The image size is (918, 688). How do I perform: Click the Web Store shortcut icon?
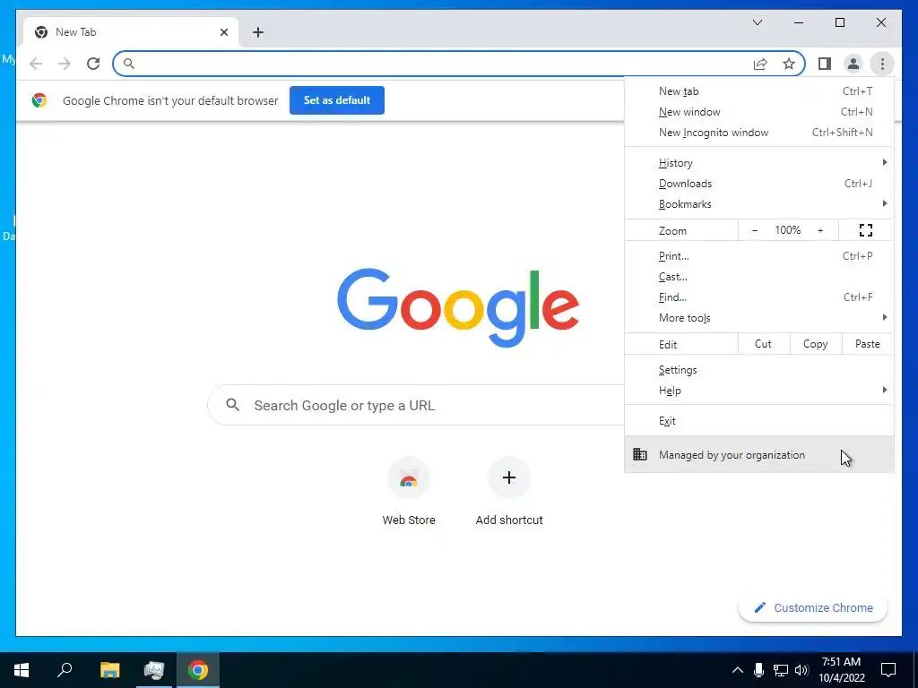pos(409,478)
